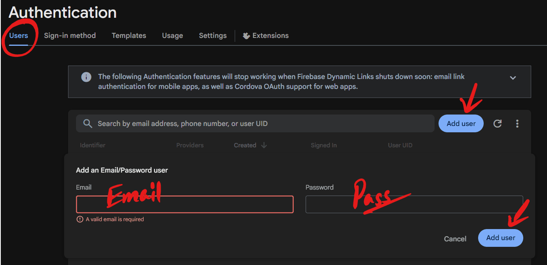The width and height of the screenshot is (547, 265).
Task: Open the Extensions tab
Action: pyautogui.click(x=266, y=36)
